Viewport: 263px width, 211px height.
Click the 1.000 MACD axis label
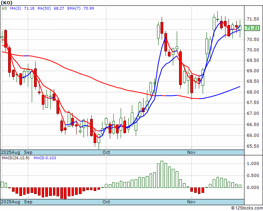click(253, 164)
